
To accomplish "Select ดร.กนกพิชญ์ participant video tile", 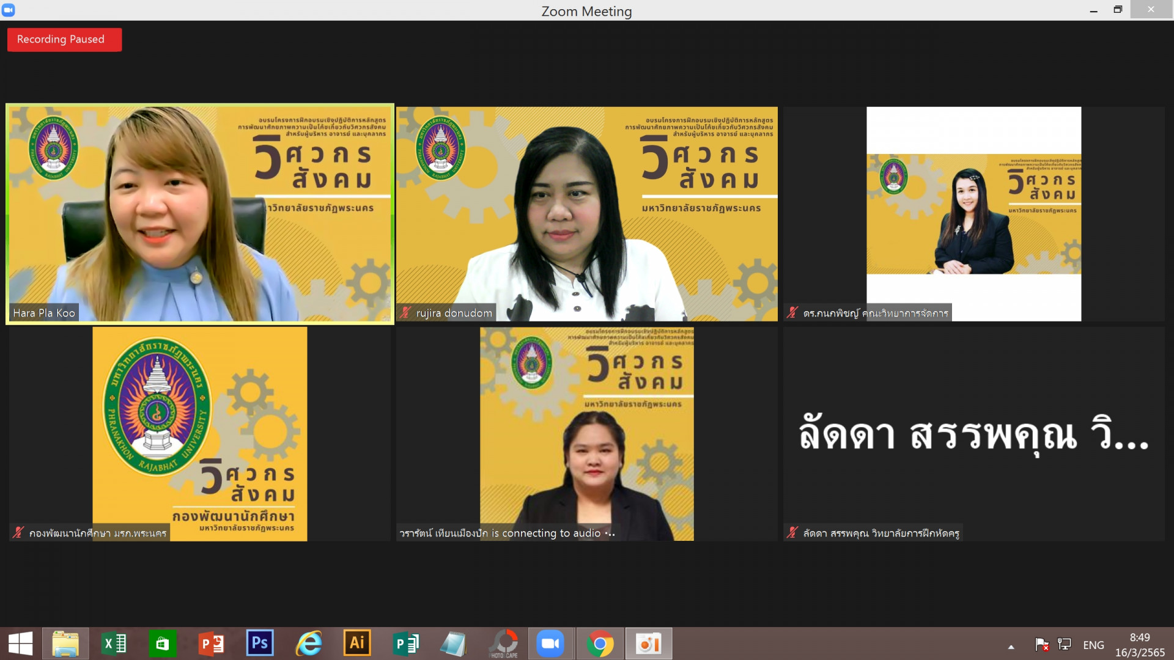I will pyautogui.click(x=974, y=214).
